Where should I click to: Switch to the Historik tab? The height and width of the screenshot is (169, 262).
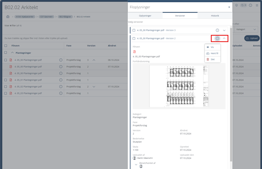[x=215, y=16]
